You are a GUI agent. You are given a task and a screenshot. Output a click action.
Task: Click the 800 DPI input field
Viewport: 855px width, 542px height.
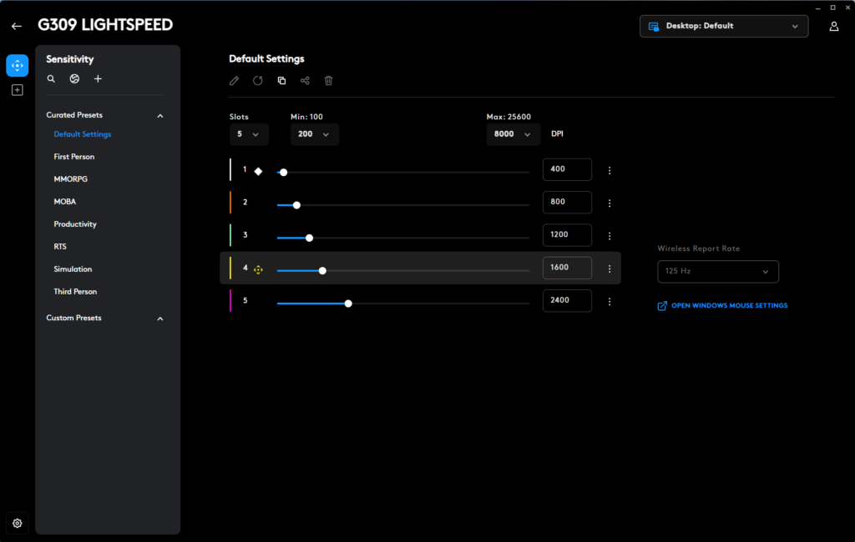pos(567,202)
